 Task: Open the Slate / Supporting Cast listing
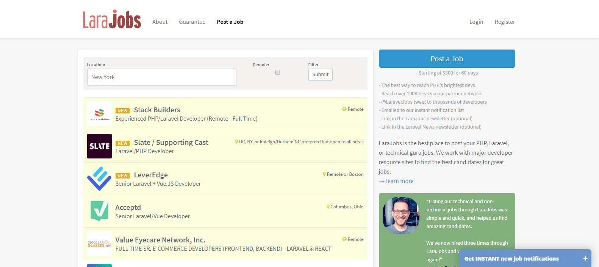click(x=171, y=143)
